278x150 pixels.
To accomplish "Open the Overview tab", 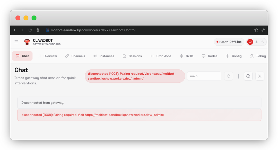I will point(47,56).
